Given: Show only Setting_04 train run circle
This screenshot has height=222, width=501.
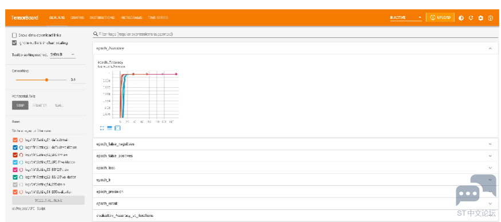Looking at the screenshot, I should (21, 185).
